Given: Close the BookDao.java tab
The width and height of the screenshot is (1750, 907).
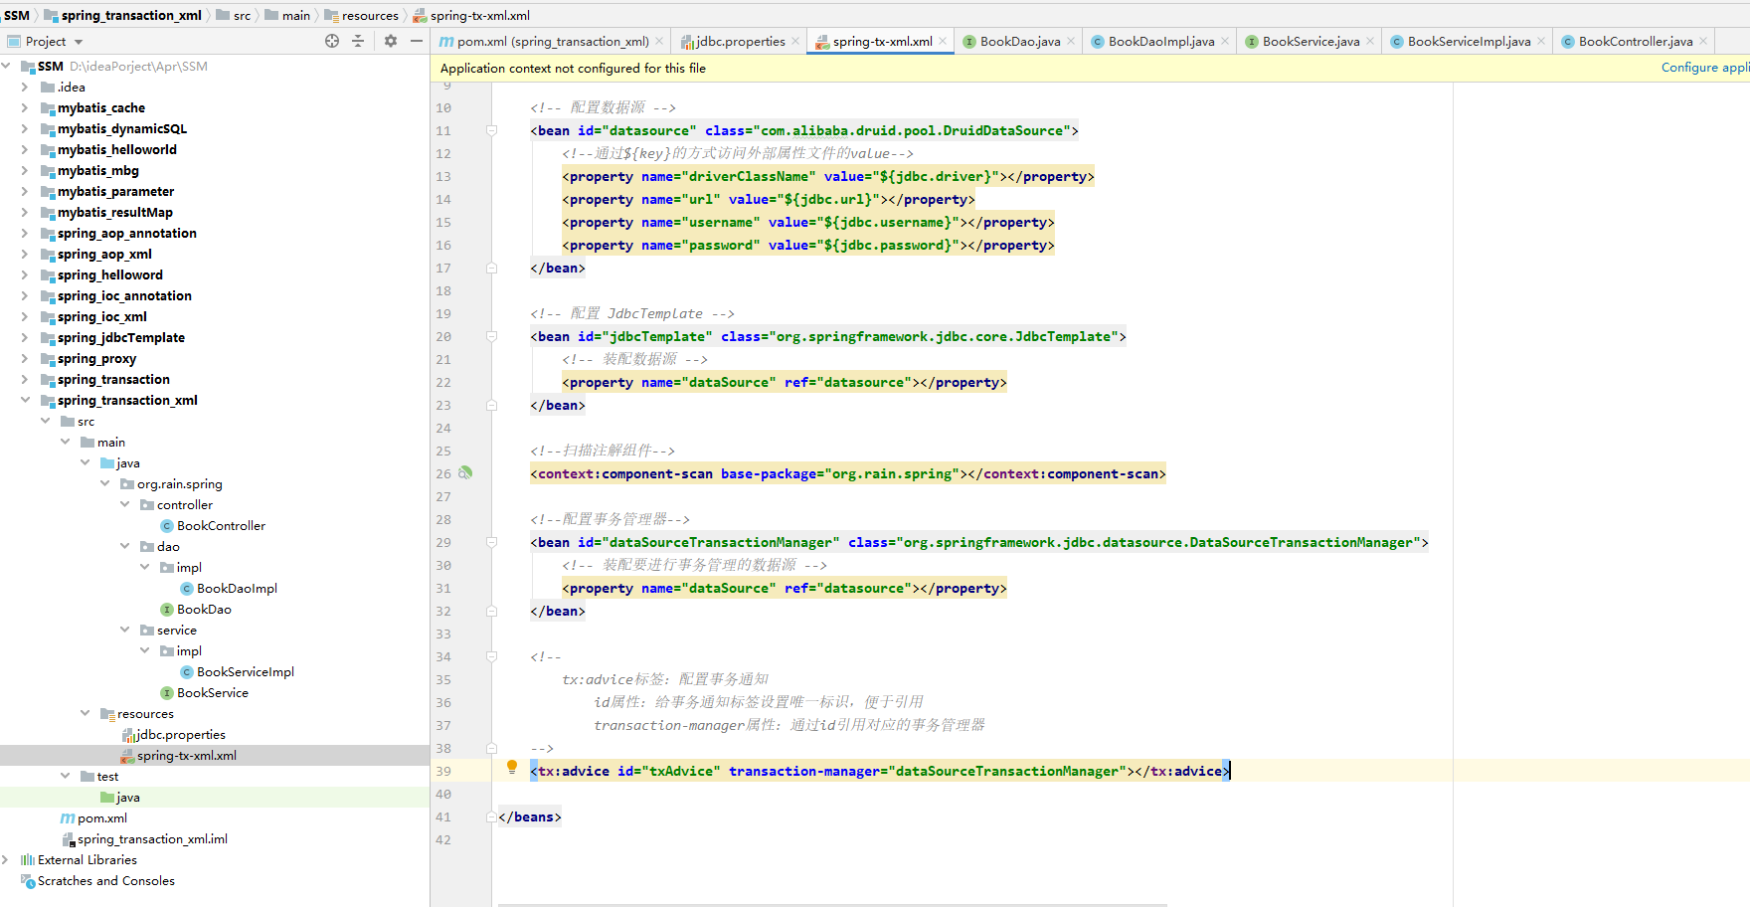Looking at the screenshot, I should (x=1071, y=41).
